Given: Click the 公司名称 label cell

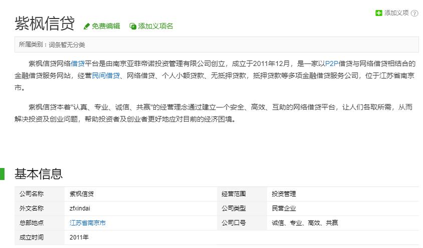Looking at the screenshot, I should coord(40,194).
